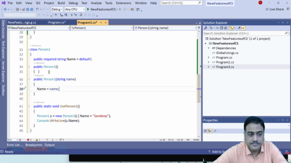This screenshot has width=291, height=163.
Task: Click the Alphabetical sort icon in Properties
Action: [210, 131]
